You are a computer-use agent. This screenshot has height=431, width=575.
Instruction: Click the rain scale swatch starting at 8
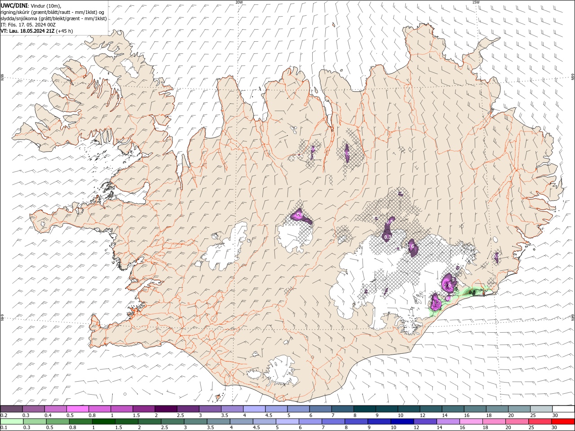pyautogui.click(x=356, y=422)
